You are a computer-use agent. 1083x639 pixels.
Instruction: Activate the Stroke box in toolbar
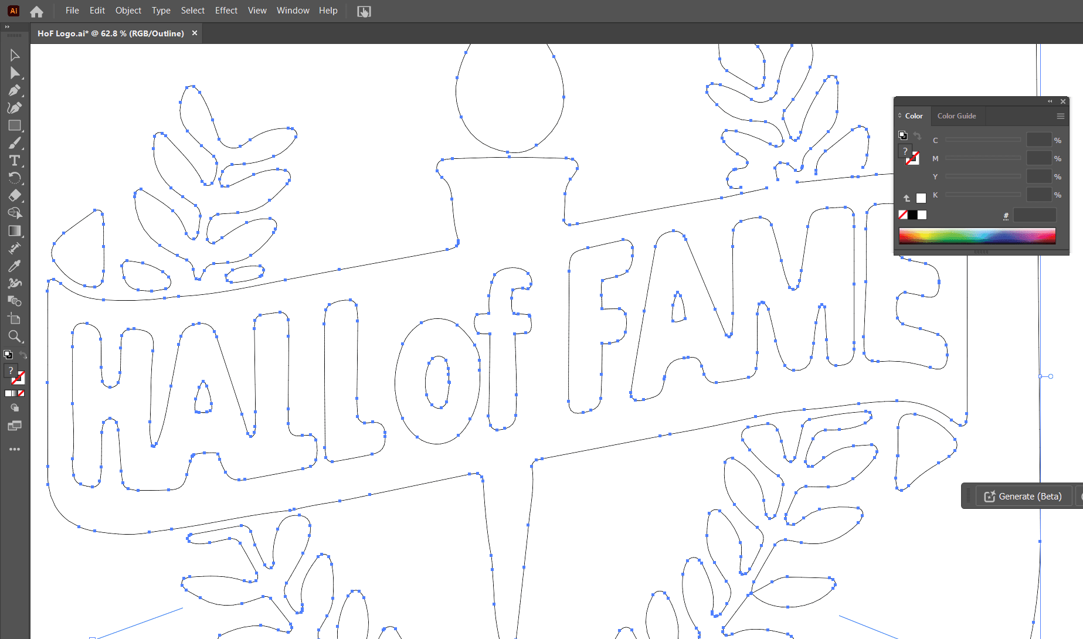point(19,379)
